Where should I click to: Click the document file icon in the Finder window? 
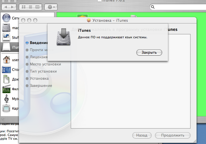[134, 16]
